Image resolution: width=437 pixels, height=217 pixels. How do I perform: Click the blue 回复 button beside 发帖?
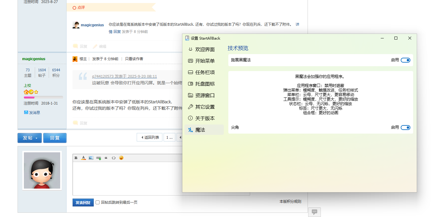tap(55, 138)
